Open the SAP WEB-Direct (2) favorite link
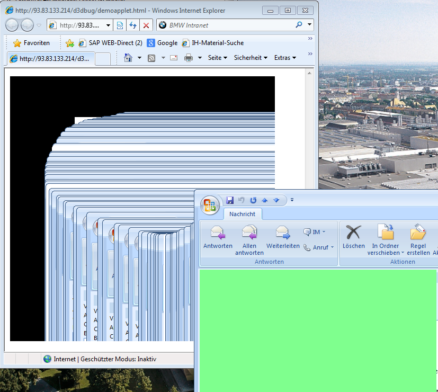The image size is (438, 392). [x=110, y=43]
